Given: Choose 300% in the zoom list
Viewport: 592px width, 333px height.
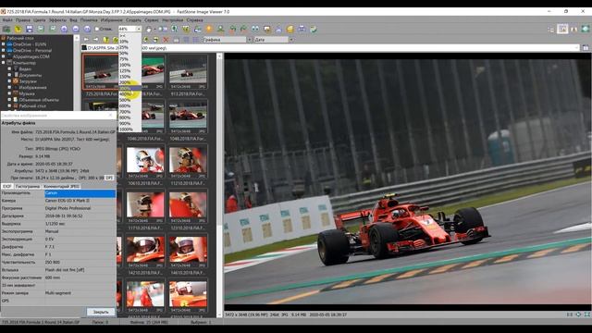Looking at the screenshot, I should point(129,89).
